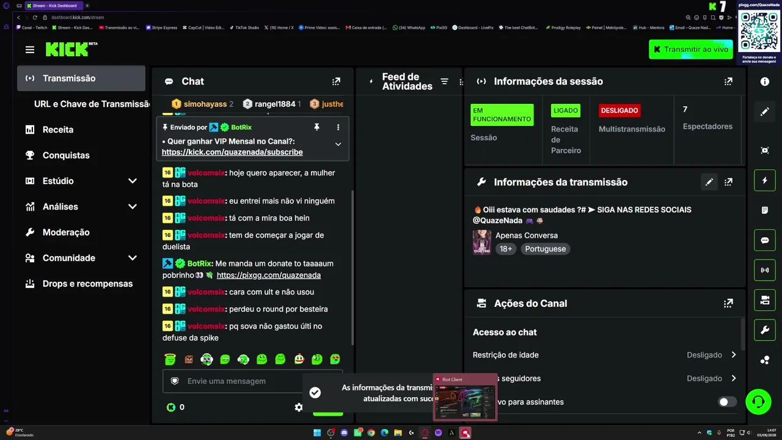Click the Transmitir ao vivo button

pos(691,50)
